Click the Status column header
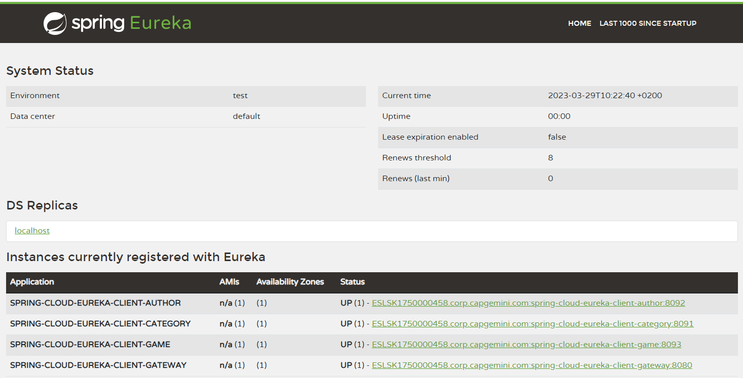743x378 pixels. pyautogui.click(x=352, y=282)
